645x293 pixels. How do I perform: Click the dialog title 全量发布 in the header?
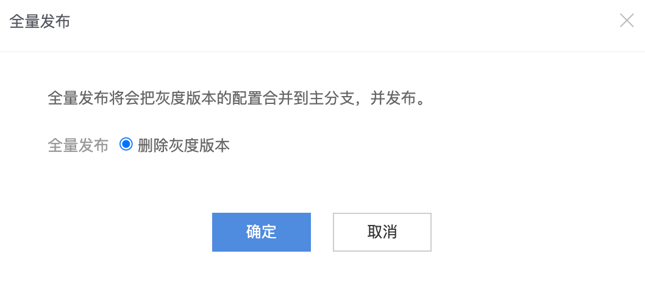coord(40,21)
